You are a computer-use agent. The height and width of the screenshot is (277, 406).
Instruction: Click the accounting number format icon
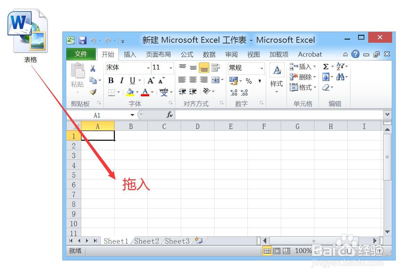[234, 81]
